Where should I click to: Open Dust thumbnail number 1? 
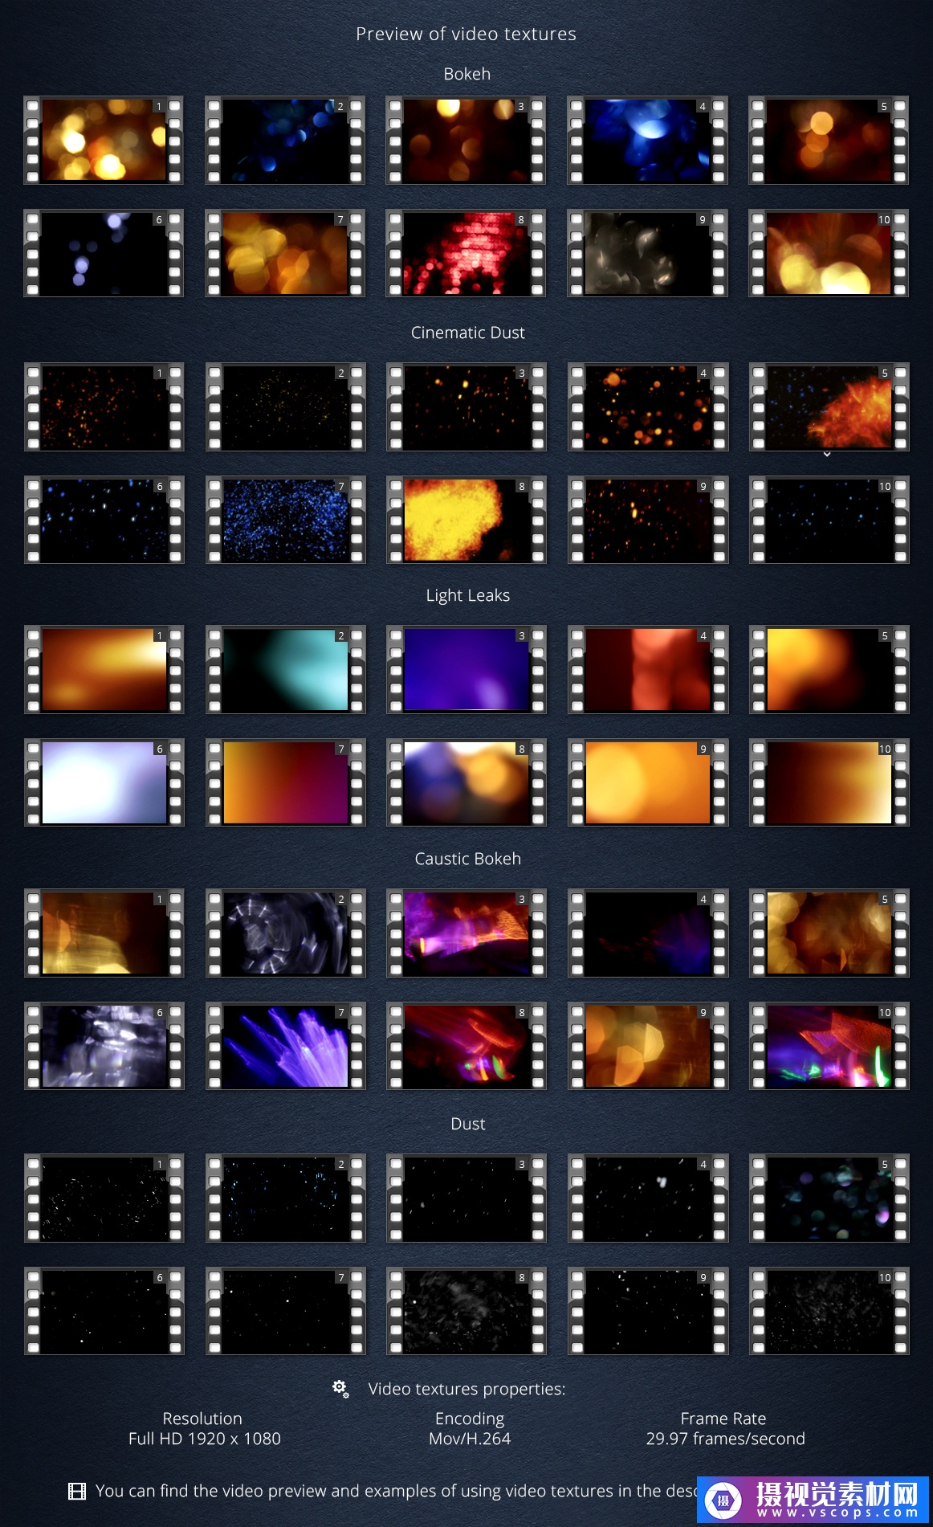coord(104,1198)
